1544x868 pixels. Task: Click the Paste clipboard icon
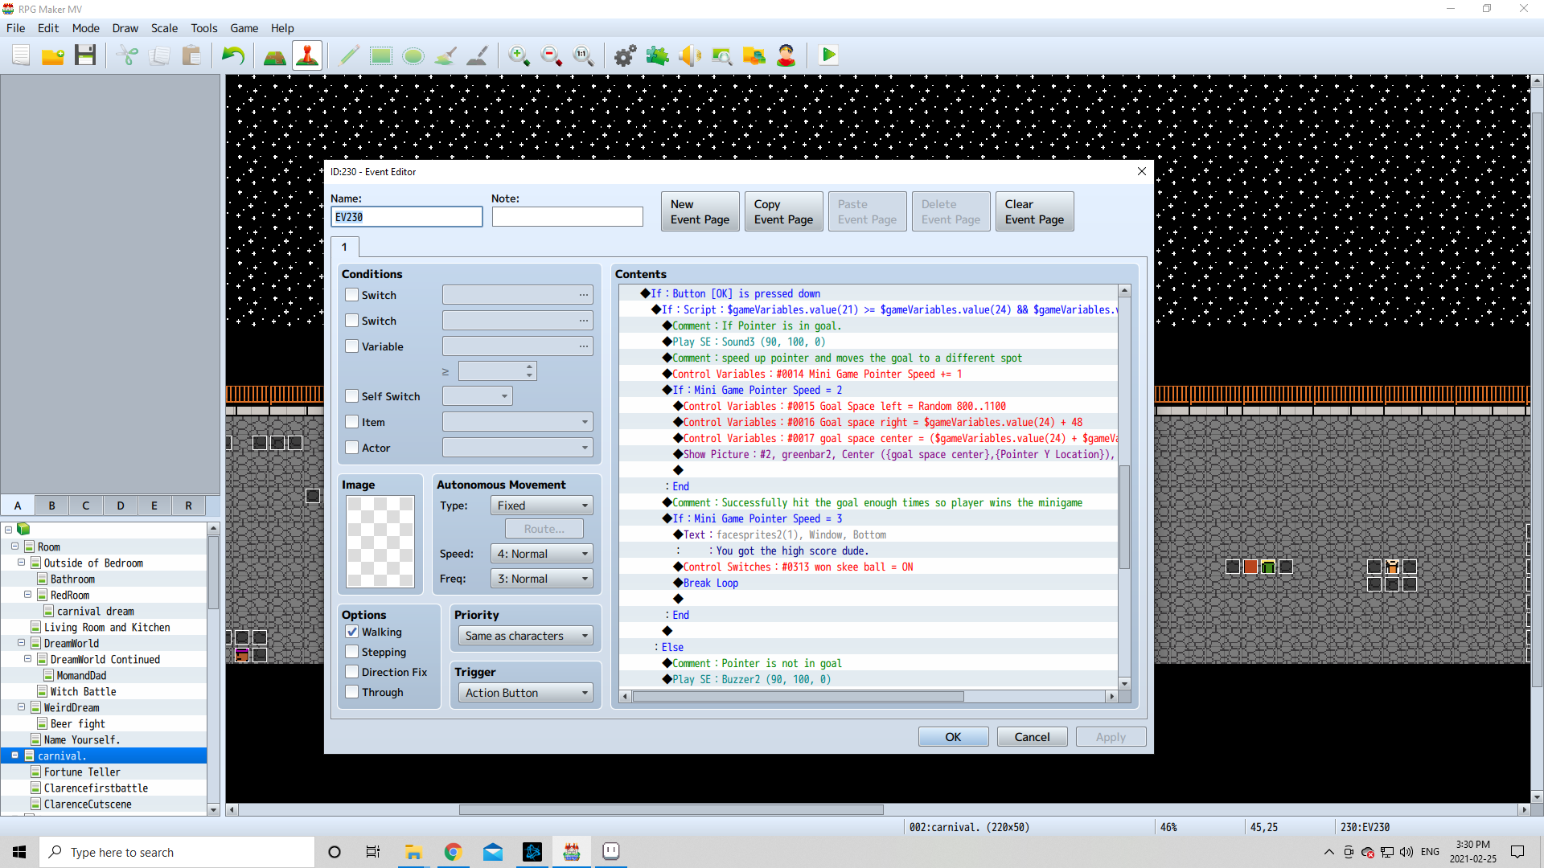[191, 55]
